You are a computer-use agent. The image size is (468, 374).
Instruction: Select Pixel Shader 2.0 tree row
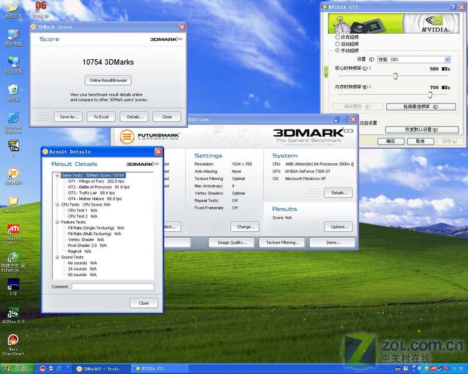[87, 246]
